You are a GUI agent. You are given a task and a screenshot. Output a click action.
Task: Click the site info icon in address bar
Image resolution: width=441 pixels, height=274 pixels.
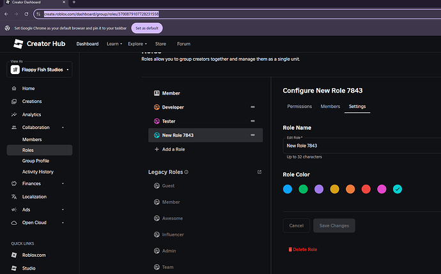pos(38,14)
